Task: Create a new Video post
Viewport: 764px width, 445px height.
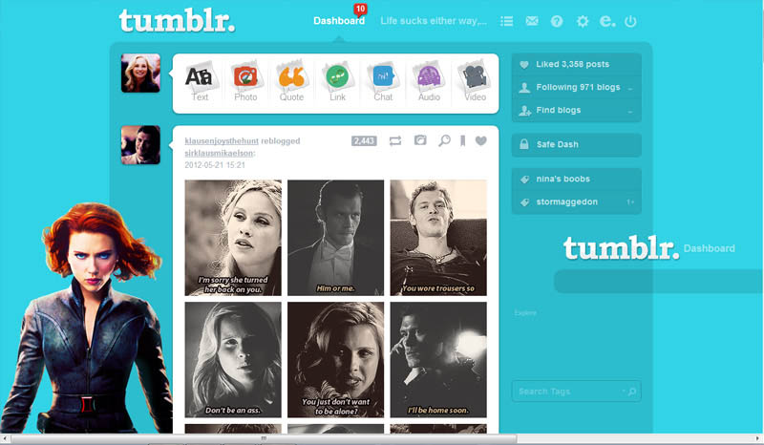Action: click(x=475, y=81)
